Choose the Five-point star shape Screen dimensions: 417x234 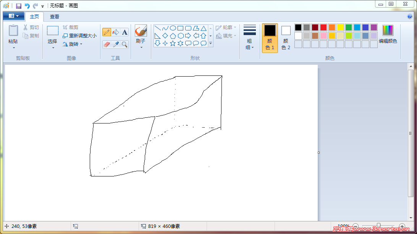173,43
